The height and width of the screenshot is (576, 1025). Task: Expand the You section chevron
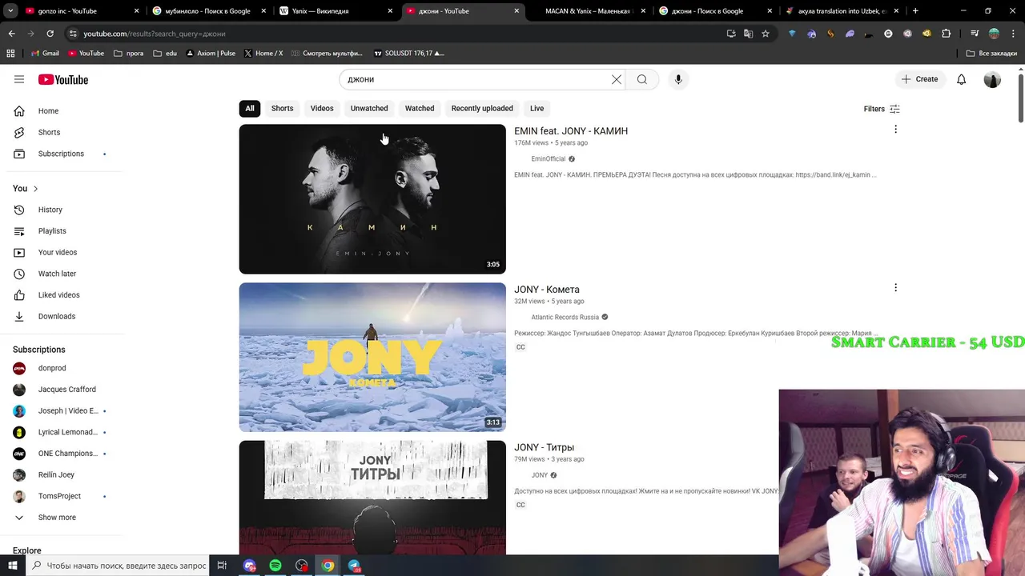click(35, 189)
